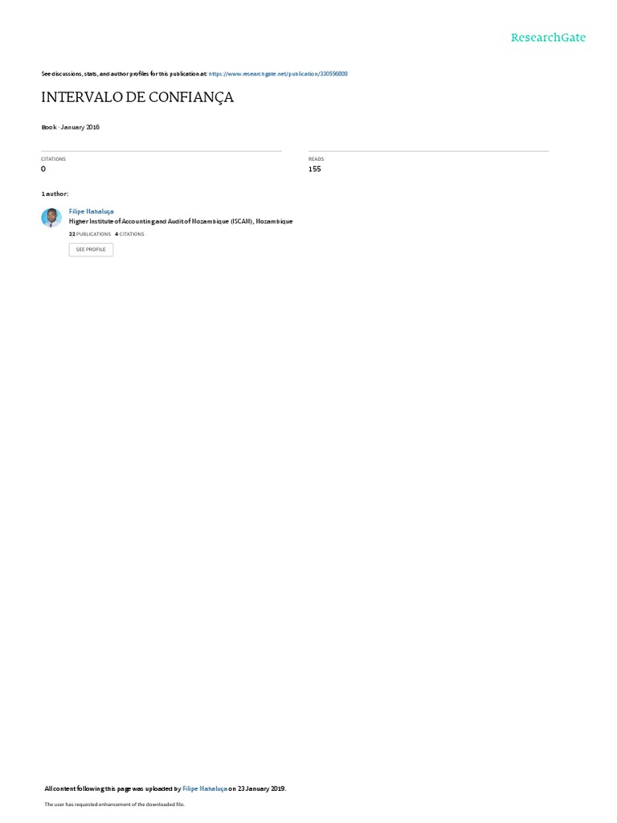617x823 pixels.
Task: Click the 23 January 2019 upload date
Action: click(x=261, y=788)
